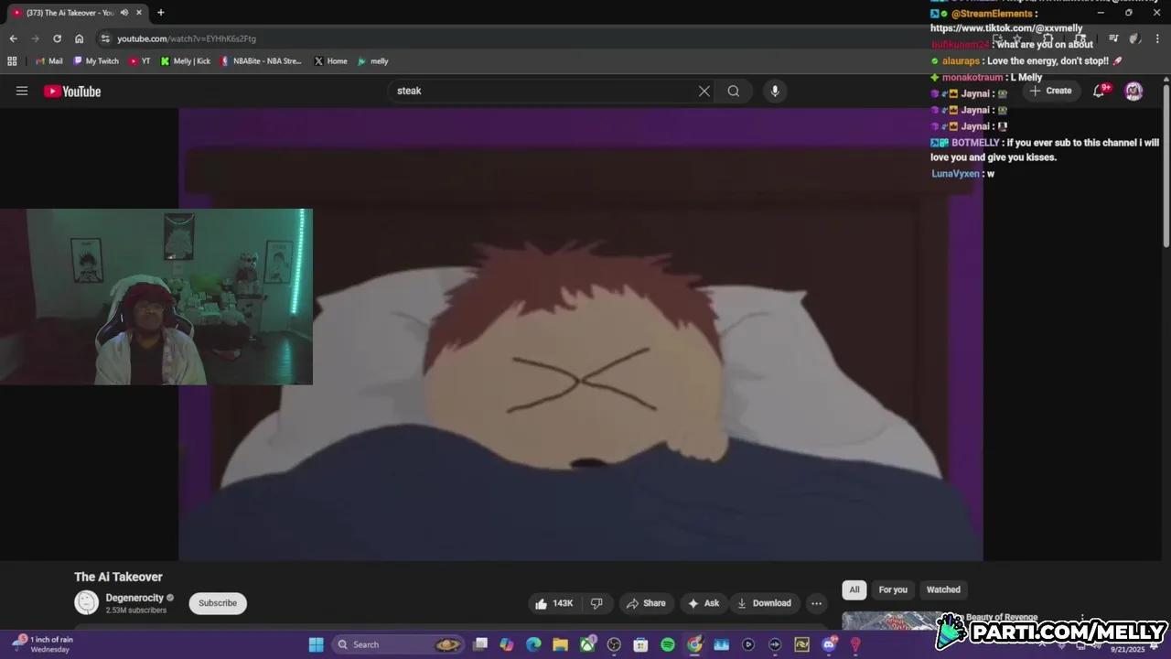The height and width of the screenshot is (659, 1171).
Task: Share the video
Action: (x=646, y=603)
